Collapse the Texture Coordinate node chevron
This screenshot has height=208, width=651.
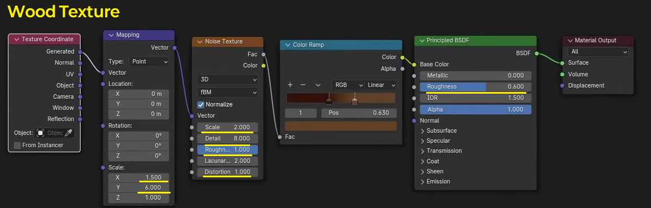point(17,40)
